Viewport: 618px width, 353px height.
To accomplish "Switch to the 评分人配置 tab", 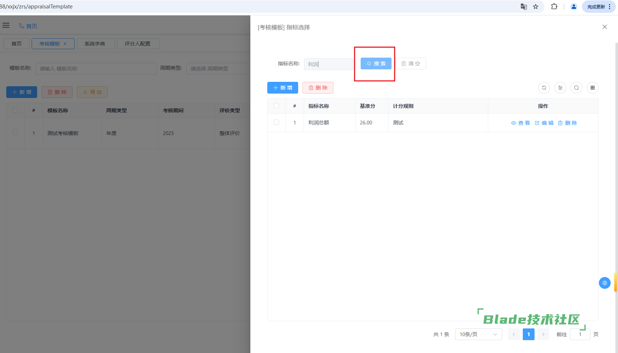I will [138, 44].
